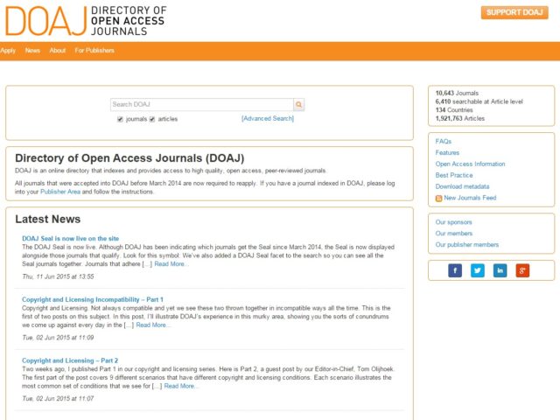This screenshot has width=560, height=420.
Task: Open the Our sponsors link
Action: pyautogui.click(x=453, y=222)
